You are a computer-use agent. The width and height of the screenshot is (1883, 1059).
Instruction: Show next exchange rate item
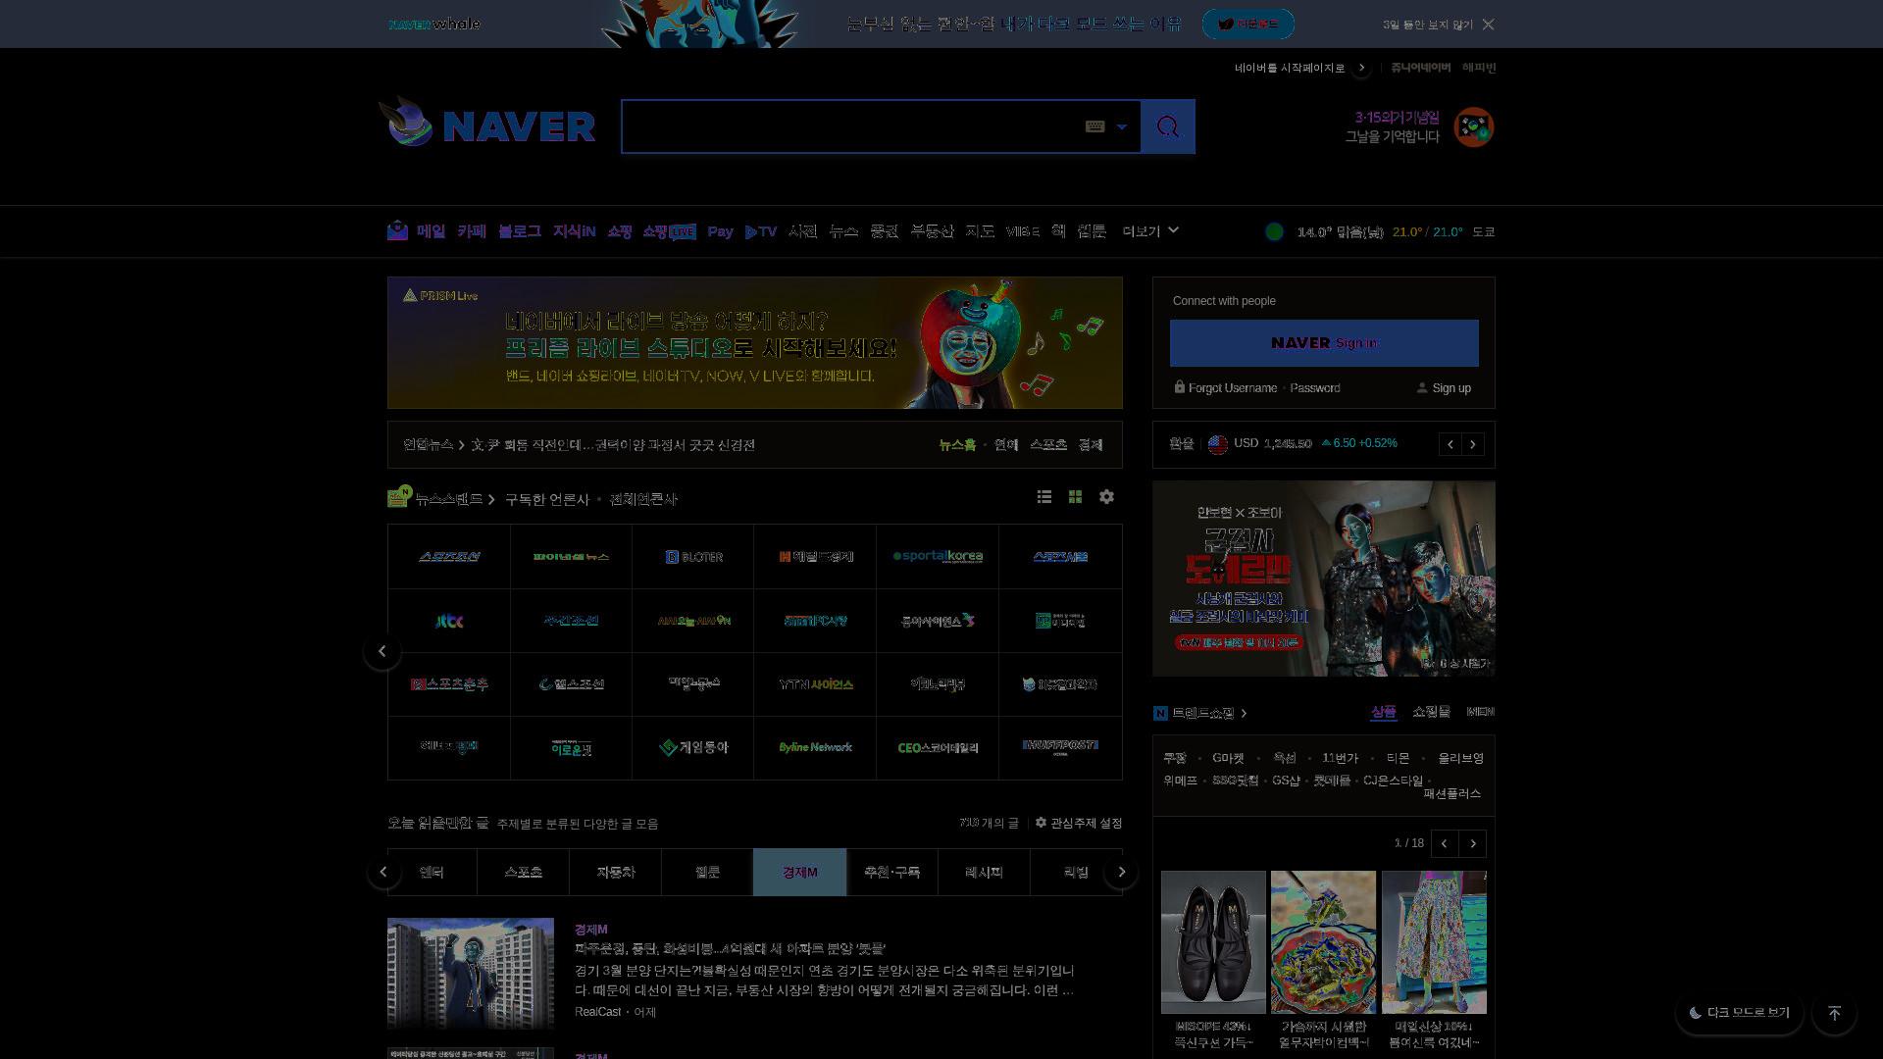point(1473,444)
